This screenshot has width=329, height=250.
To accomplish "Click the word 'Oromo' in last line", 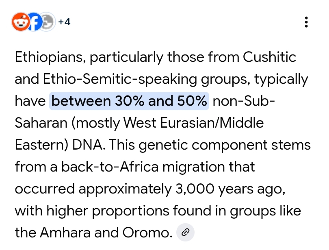I will click(x=145, y=233).
